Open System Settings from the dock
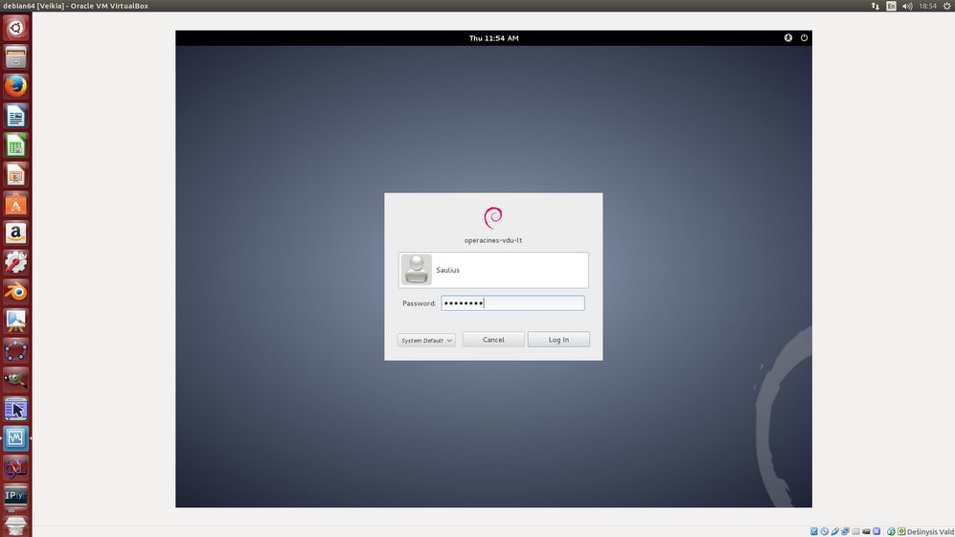The width and height of the screenshot is (955, 537). point(15,261)
